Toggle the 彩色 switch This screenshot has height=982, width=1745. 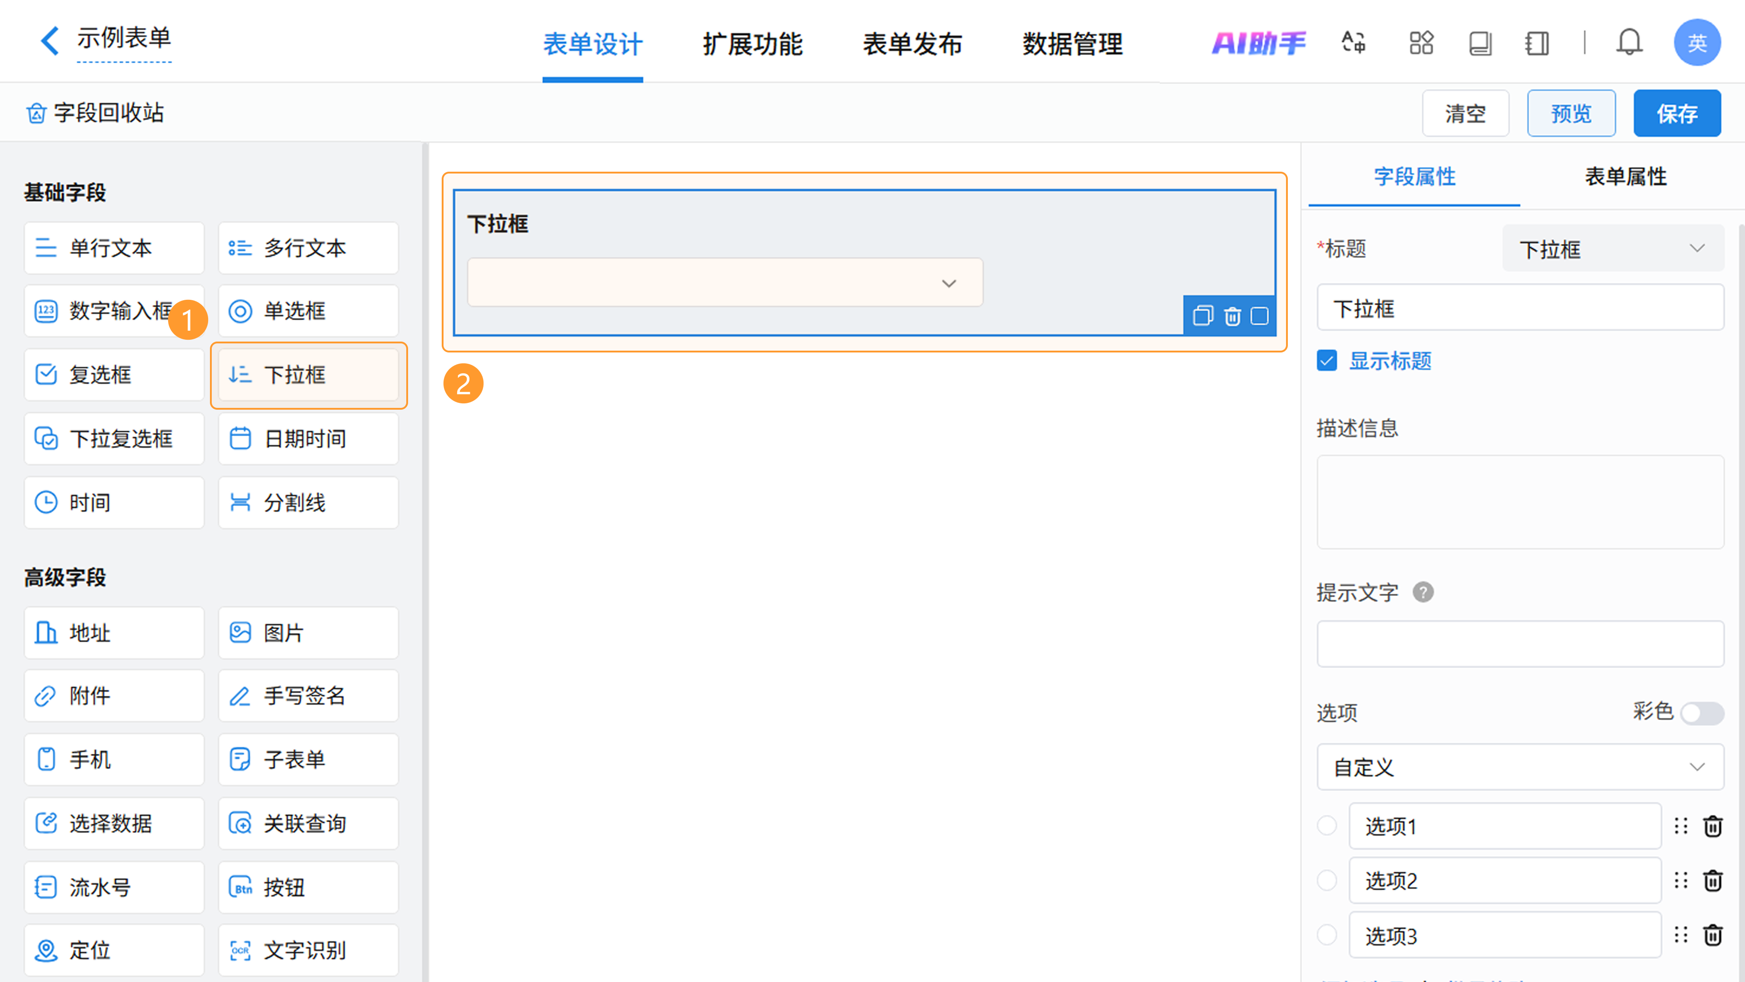tap(1702, 713)
